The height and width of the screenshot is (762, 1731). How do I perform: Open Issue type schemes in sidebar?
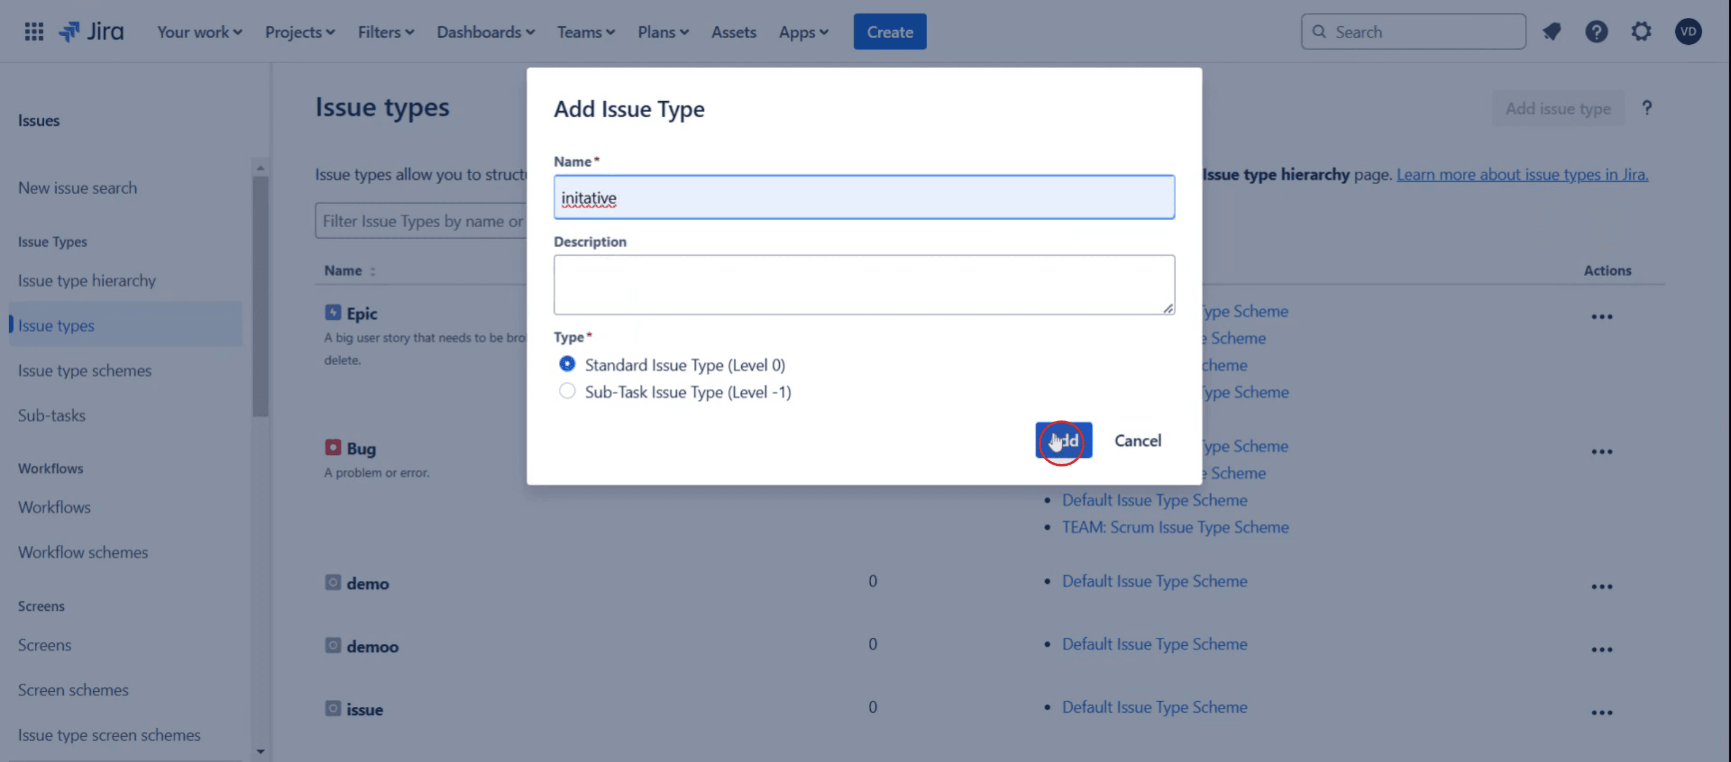click(85, 370)
